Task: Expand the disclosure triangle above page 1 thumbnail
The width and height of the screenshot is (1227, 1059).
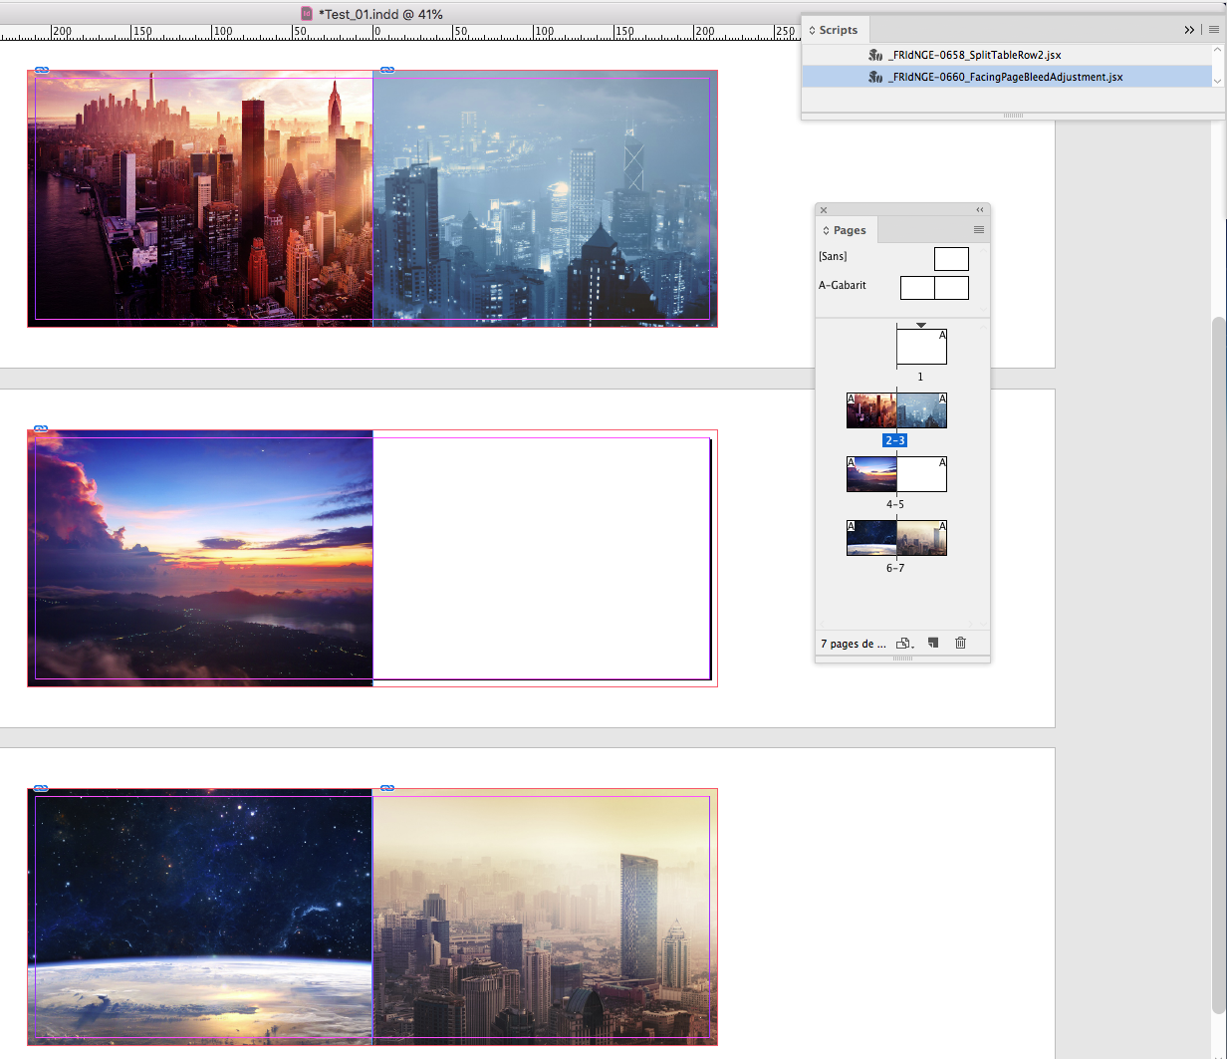Action: point(919,324)
